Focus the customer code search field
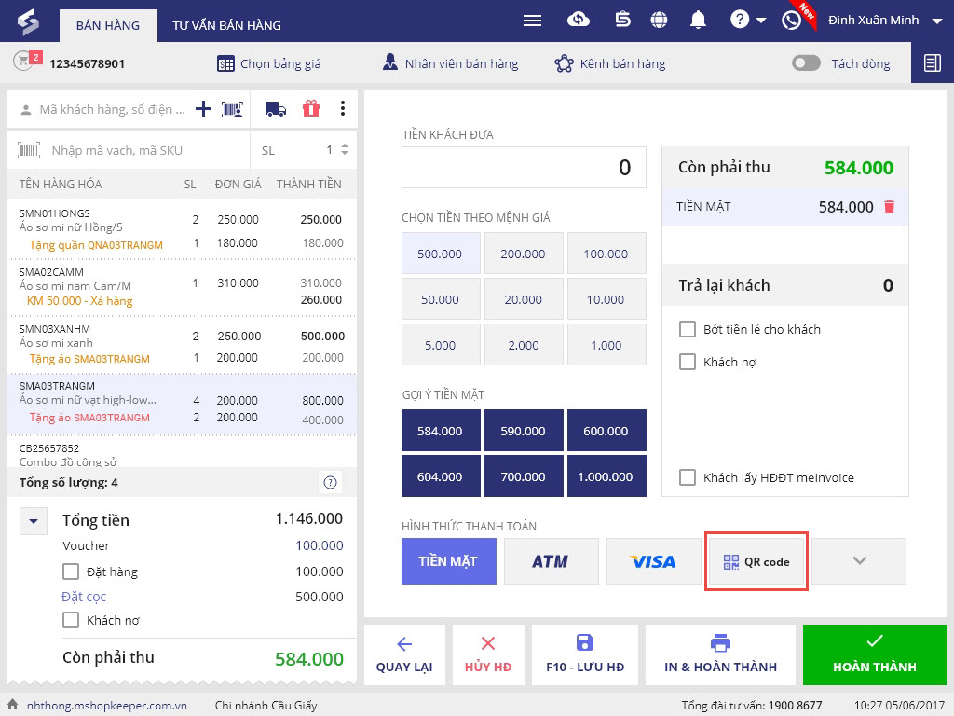Image resolution: width=954 pixels, height=716 pixels. coord(112,110)
